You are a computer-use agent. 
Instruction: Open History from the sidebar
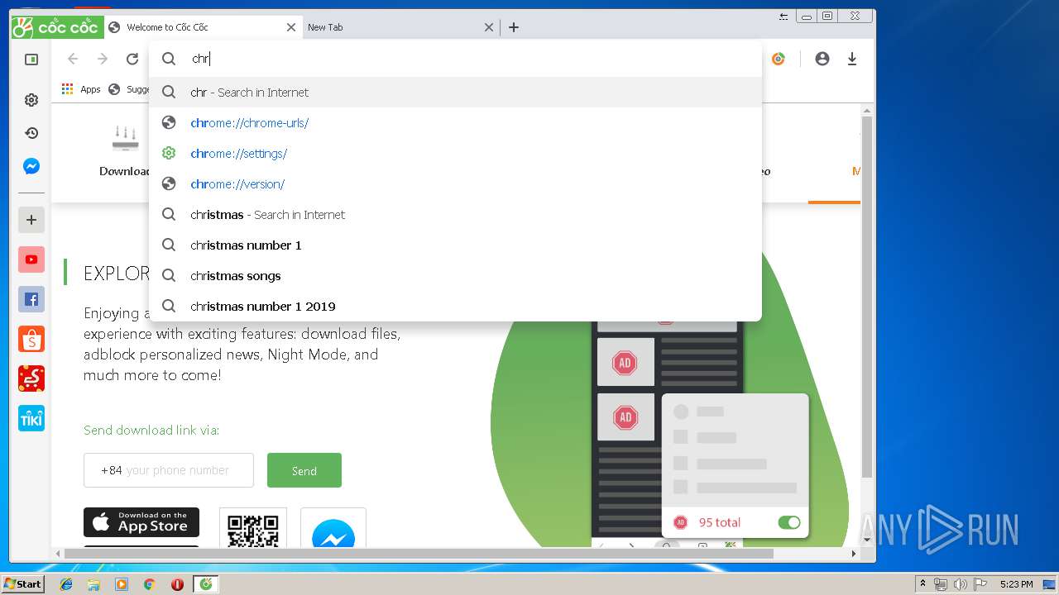[31, 133]
